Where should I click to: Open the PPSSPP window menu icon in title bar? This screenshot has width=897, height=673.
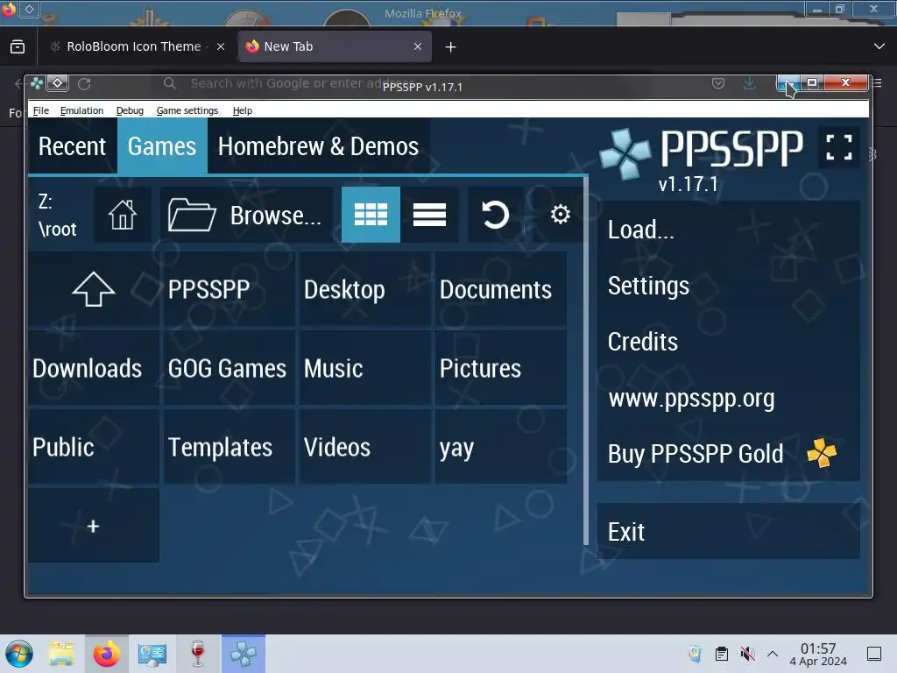pos(37,83)
